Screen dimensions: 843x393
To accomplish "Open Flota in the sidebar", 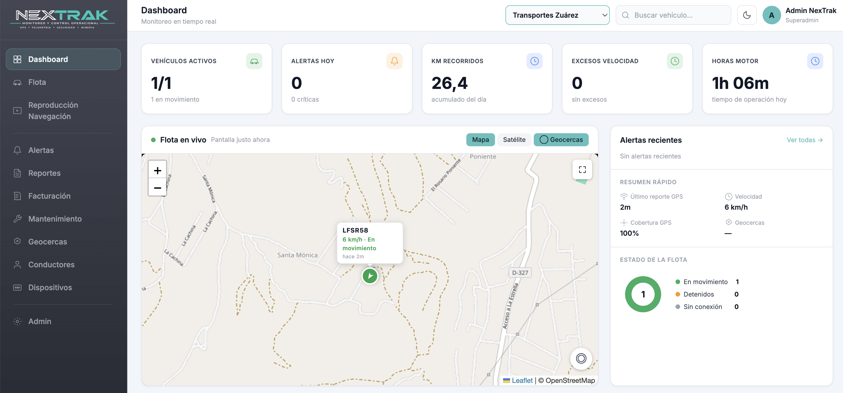I will [x=63, y=82].
